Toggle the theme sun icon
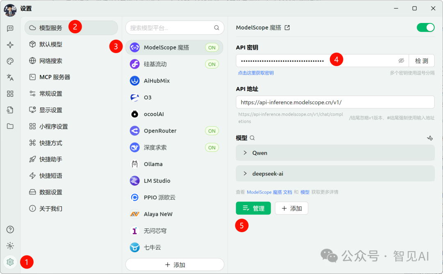443x274 pixels. coord(10,246)
